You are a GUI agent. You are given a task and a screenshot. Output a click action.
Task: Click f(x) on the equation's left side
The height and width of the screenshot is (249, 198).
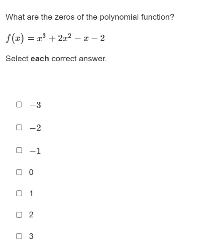(15, 39)
